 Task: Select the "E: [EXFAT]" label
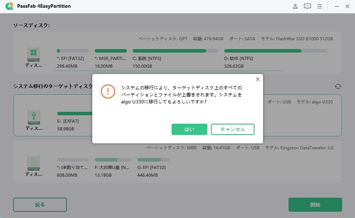pos(68,121)
